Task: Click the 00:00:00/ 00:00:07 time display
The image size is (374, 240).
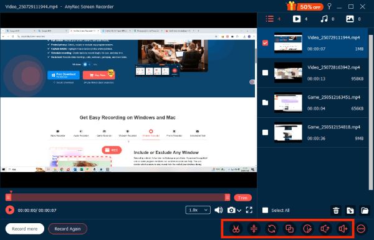Action: pyautogui.click(x=37, y=211)
